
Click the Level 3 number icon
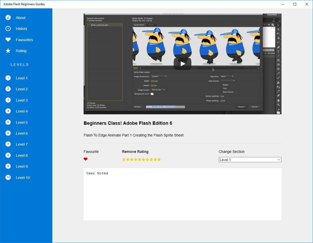[8, 100]
